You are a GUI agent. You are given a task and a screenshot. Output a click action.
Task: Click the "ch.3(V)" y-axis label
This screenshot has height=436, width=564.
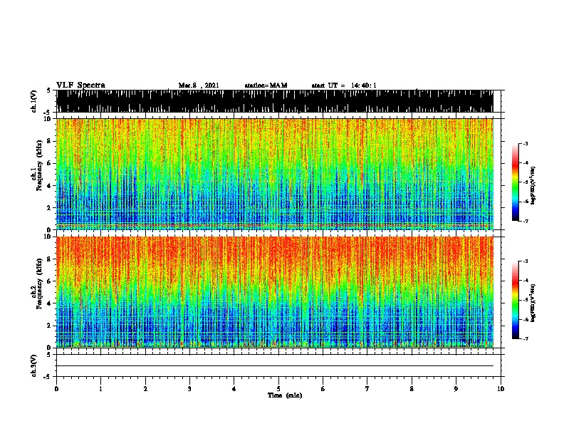click(34, 365)
